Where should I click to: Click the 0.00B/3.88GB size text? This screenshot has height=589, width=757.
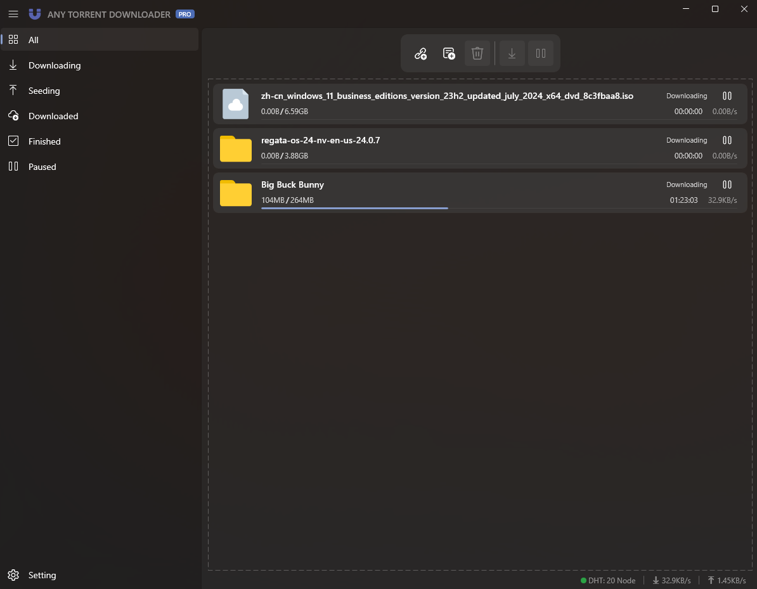[x=285, y=155]
